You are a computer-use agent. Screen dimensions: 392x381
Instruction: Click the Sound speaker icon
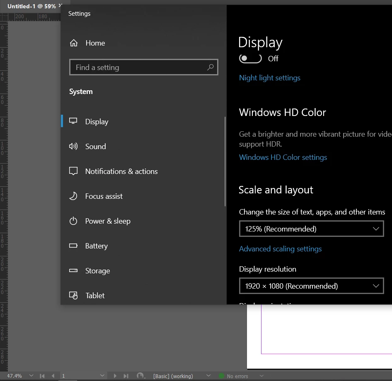tap(73, 146)
